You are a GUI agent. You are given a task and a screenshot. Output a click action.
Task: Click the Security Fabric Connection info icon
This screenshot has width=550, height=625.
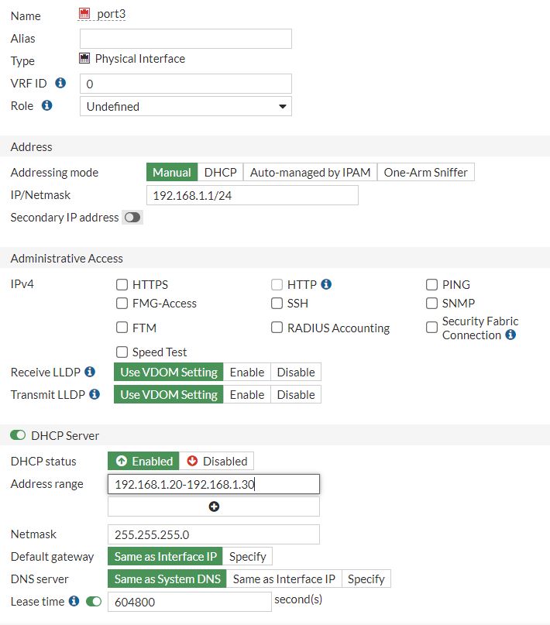(509, 335)
